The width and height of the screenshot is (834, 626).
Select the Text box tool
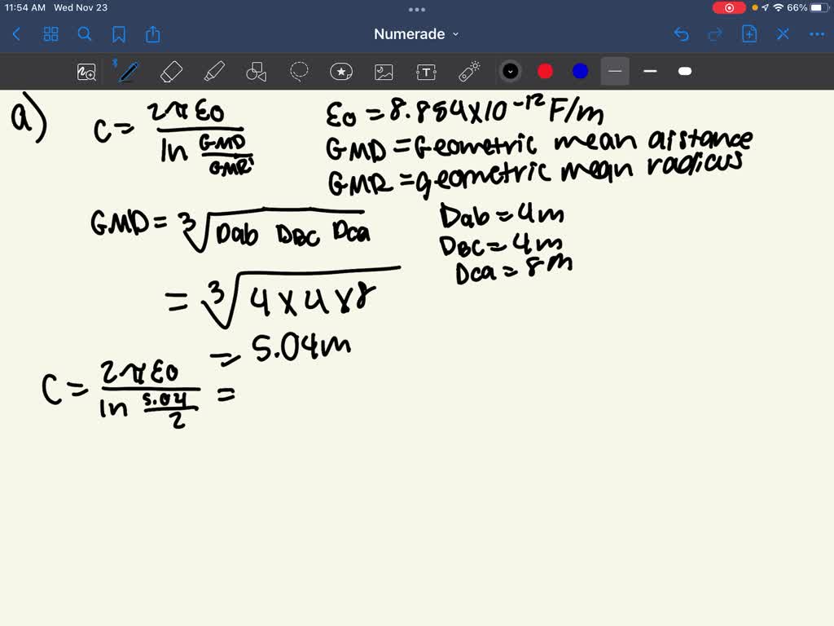tap(426, 72)
